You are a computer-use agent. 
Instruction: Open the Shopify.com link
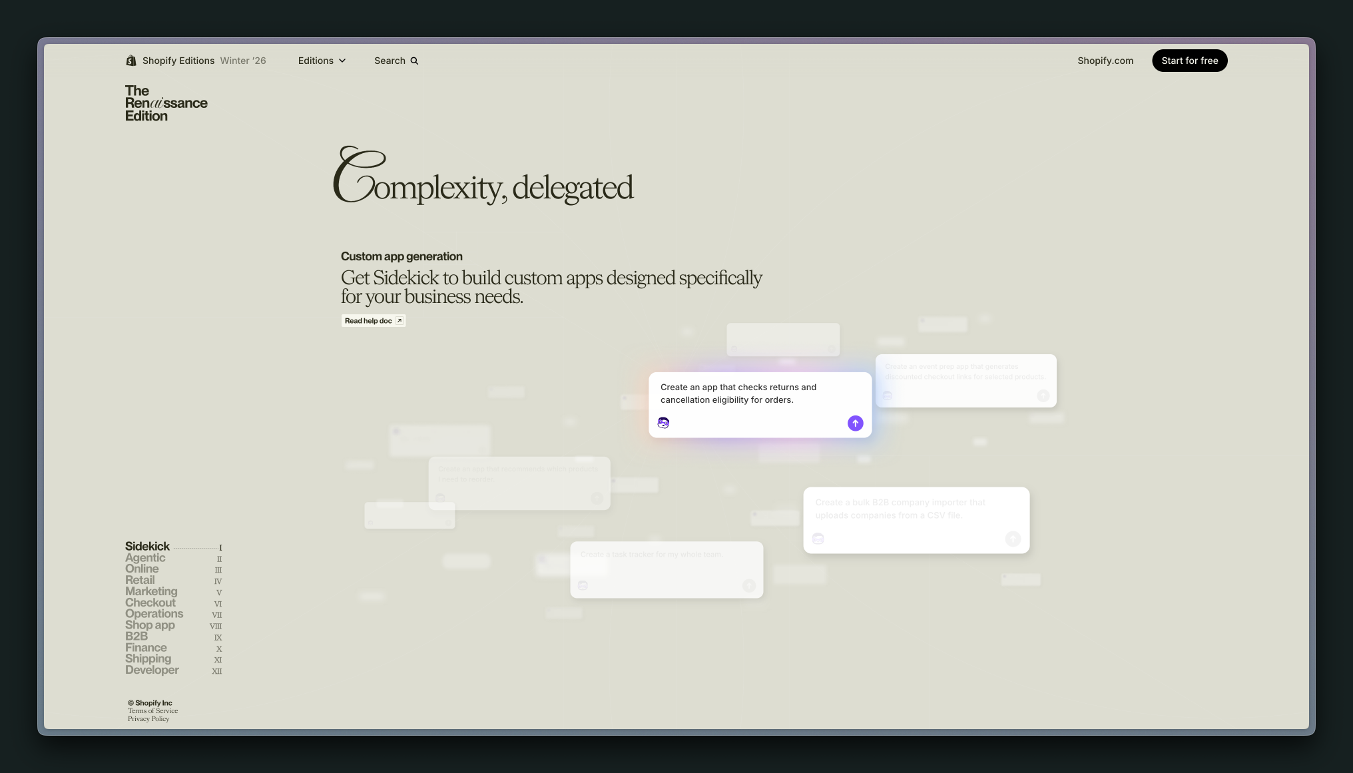(1105, 61)
